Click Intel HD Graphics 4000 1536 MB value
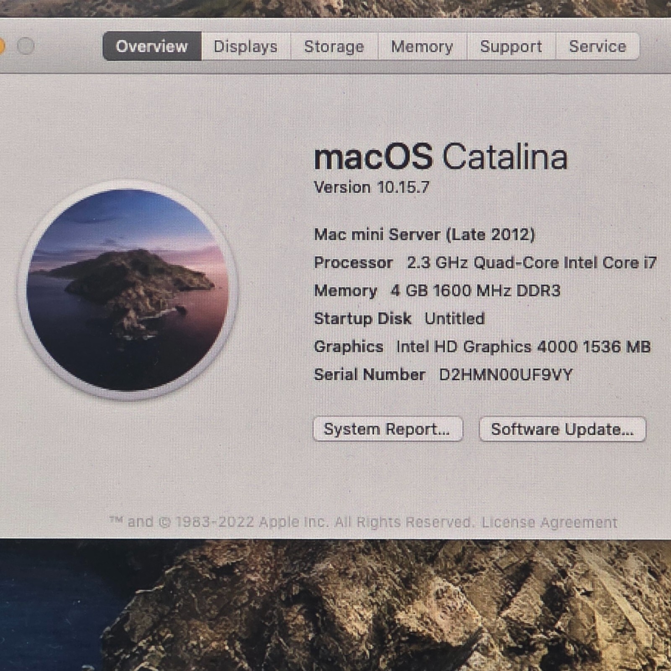 [x=523, y=347]
